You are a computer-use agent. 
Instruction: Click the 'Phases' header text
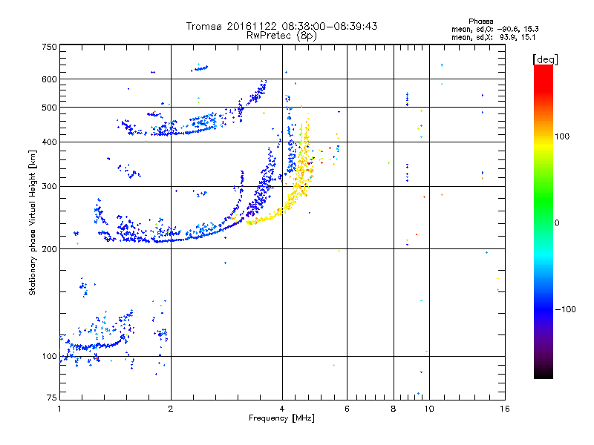point(480,22)
